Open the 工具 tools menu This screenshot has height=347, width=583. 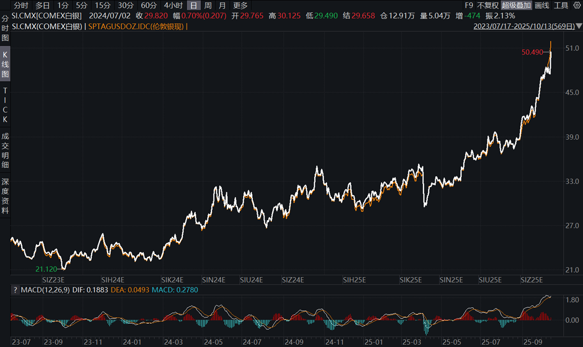point(561,5)
